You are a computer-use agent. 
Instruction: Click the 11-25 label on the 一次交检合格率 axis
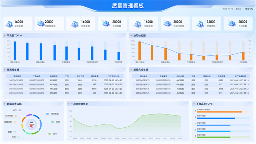click(158, 138)
